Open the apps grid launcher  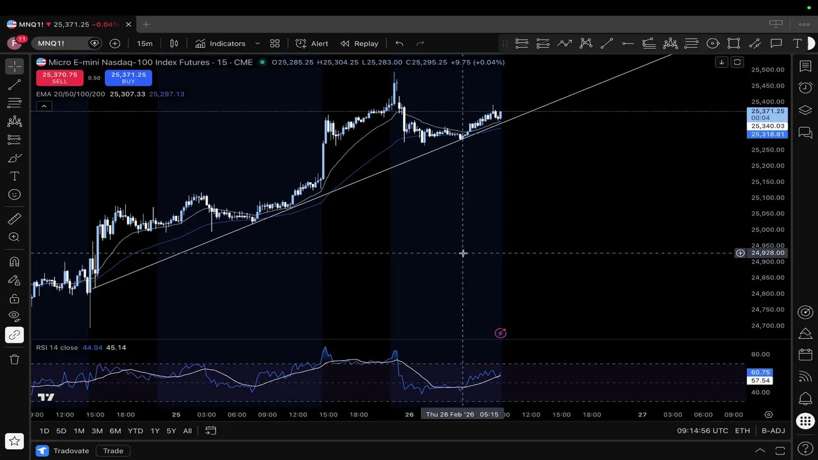(805, 421)
